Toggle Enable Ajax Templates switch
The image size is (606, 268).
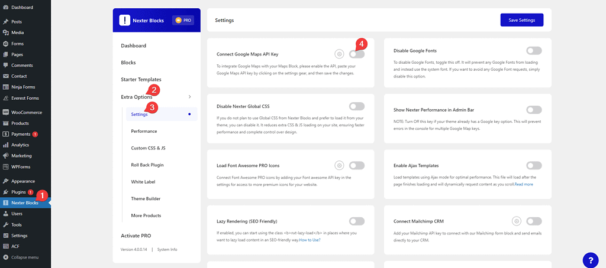pyautogui.click(x=534, y=165)
